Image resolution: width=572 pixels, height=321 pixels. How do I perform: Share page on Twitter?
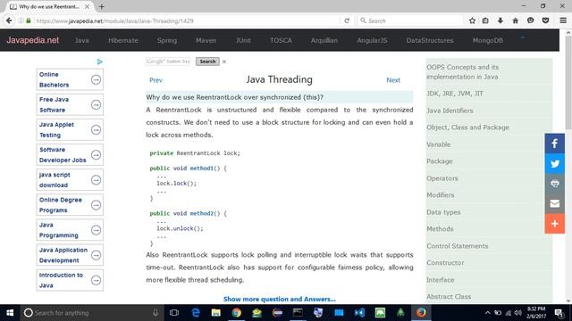coord(554,163)
